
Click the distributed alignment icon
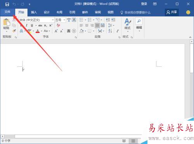point(103,25)
